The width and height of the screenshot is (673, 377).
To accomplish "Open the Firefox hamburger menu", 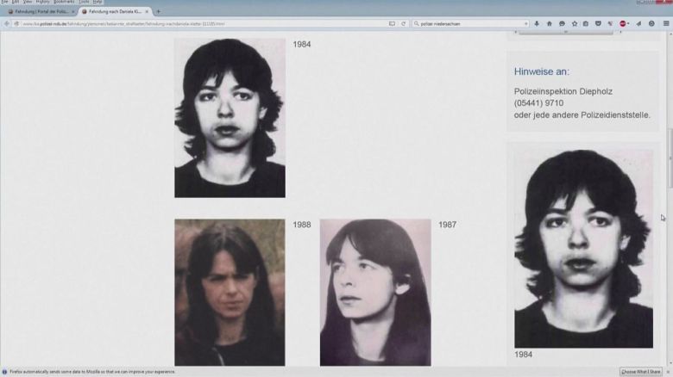I will click(x=664, y=24).
